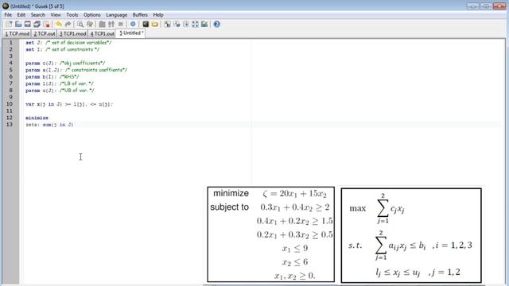Select the 5 Untitled tab

(131, 33)
